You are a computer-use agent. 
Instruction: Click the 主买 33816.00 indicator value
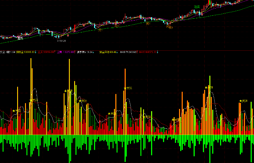pos(46,52)
